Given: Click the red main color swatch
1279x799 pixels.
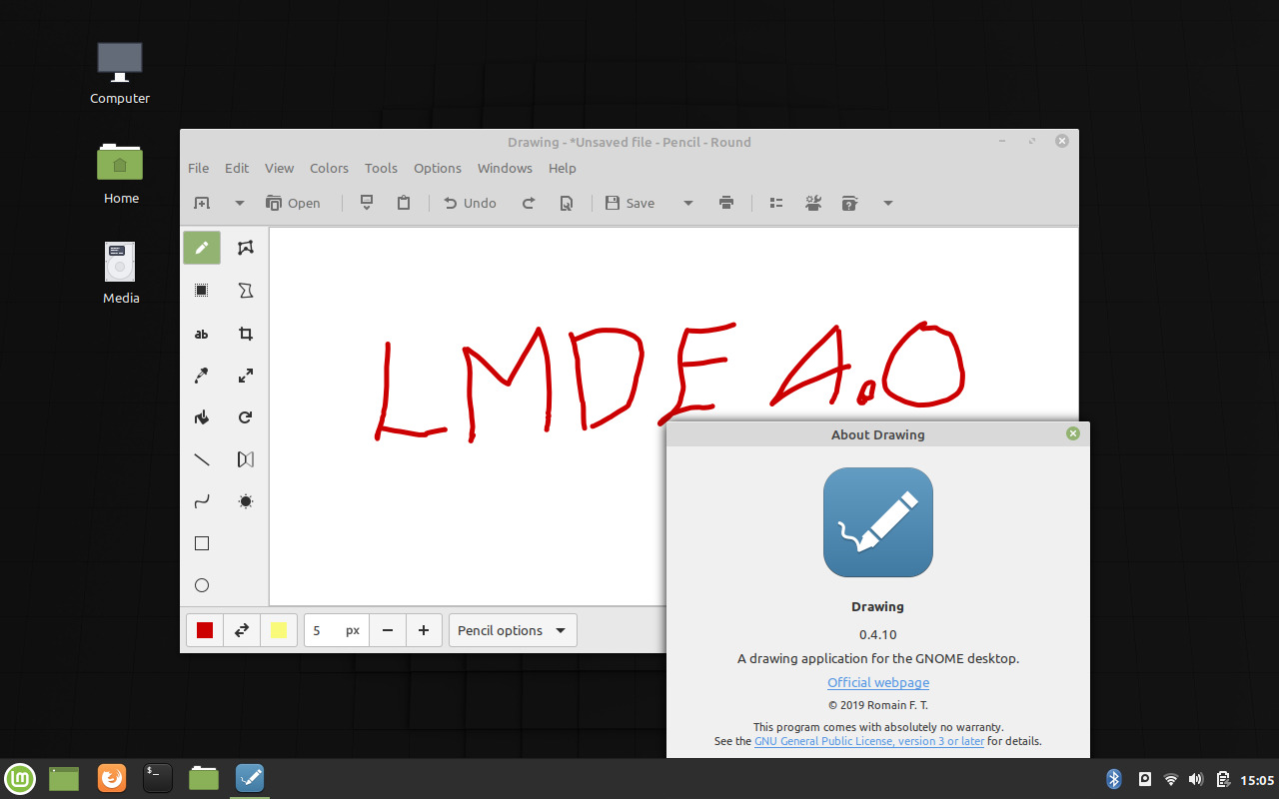Looking at the screenshot, I should click(x=205, y=630).
